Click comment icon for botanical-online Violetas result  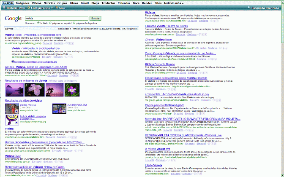click(211, 21)
